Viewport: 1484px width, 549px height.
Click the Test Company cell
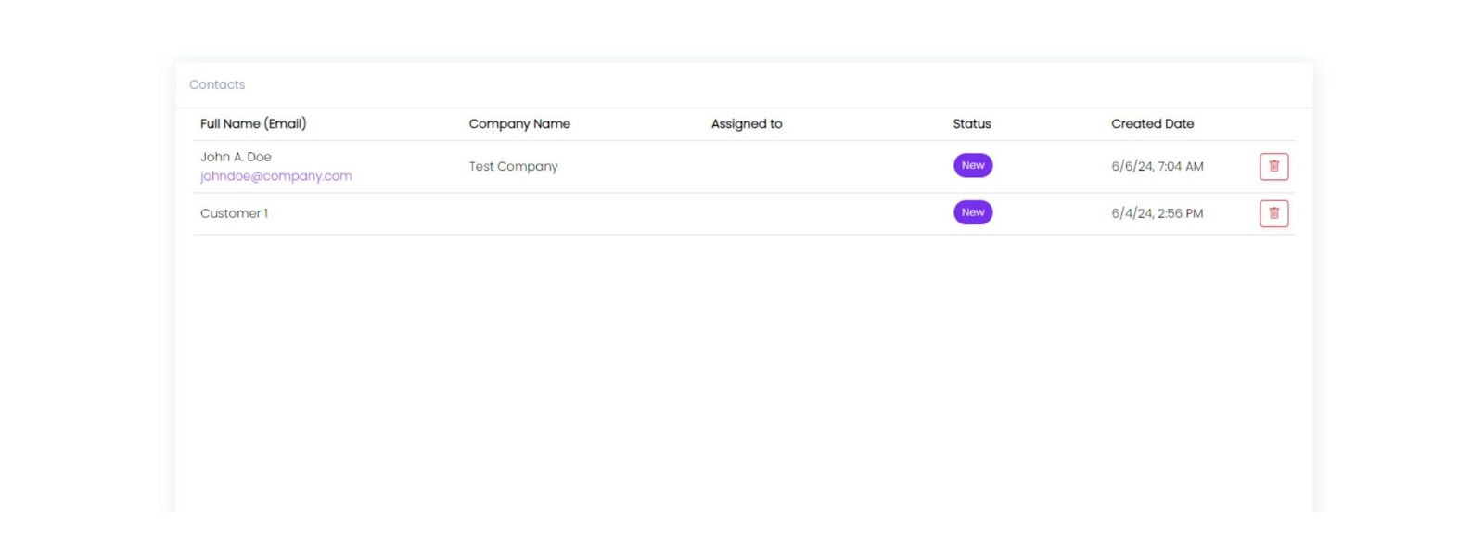tap(513, 167)
